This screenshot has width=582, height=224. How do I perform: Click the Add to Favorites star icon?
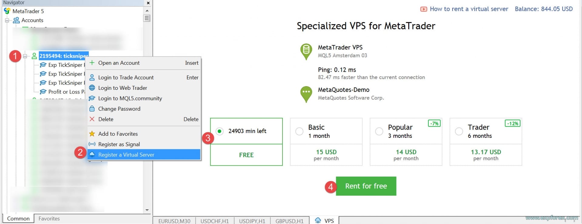click(x=92, y=134)
